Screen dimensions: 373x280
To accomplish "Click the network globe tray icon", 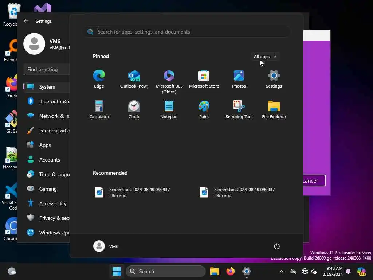I will pyautogui.click(x=305, y=271).
